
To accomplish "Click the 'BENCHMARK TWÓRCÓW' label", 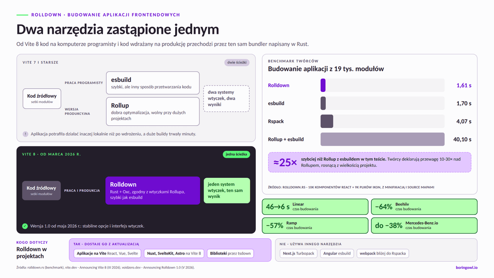I will tap(293, 61).
